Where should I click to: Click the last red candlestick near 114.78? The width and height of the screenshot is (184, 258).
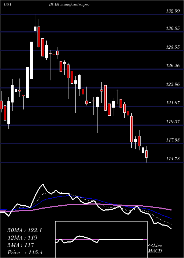pyautogui.click(x=146, y=154)
